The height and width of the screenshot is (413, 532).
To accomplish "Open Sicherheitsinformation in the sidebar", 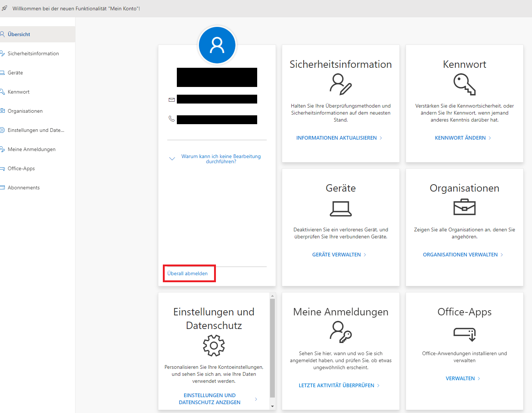I will [x=38, y=53].
